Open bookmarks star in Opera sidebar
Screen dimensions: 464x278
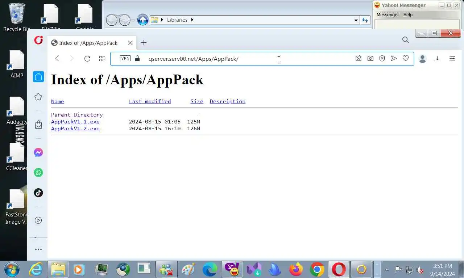38,97
